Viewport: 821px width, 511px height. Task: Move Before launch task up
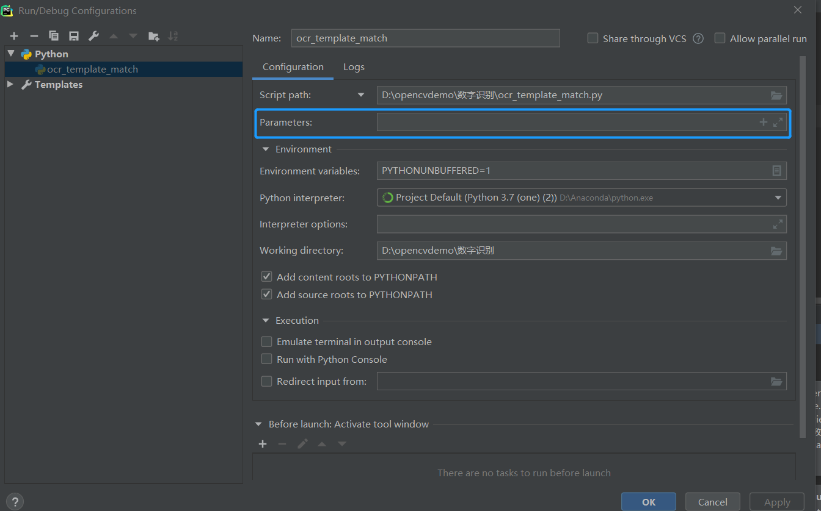322,444
